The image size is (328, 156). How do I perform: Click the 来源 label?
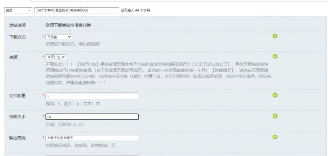13,57
